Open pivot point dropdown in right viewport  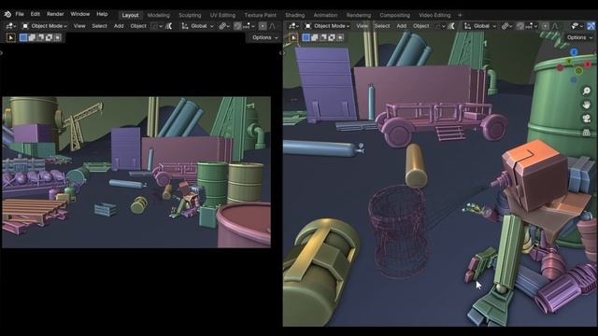[506, 26]
